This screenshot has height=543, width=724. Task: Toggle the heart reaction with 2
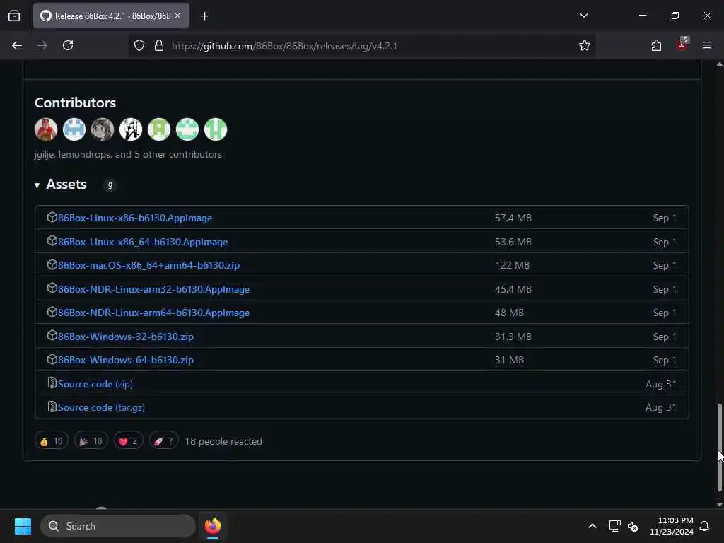[129, 441]
